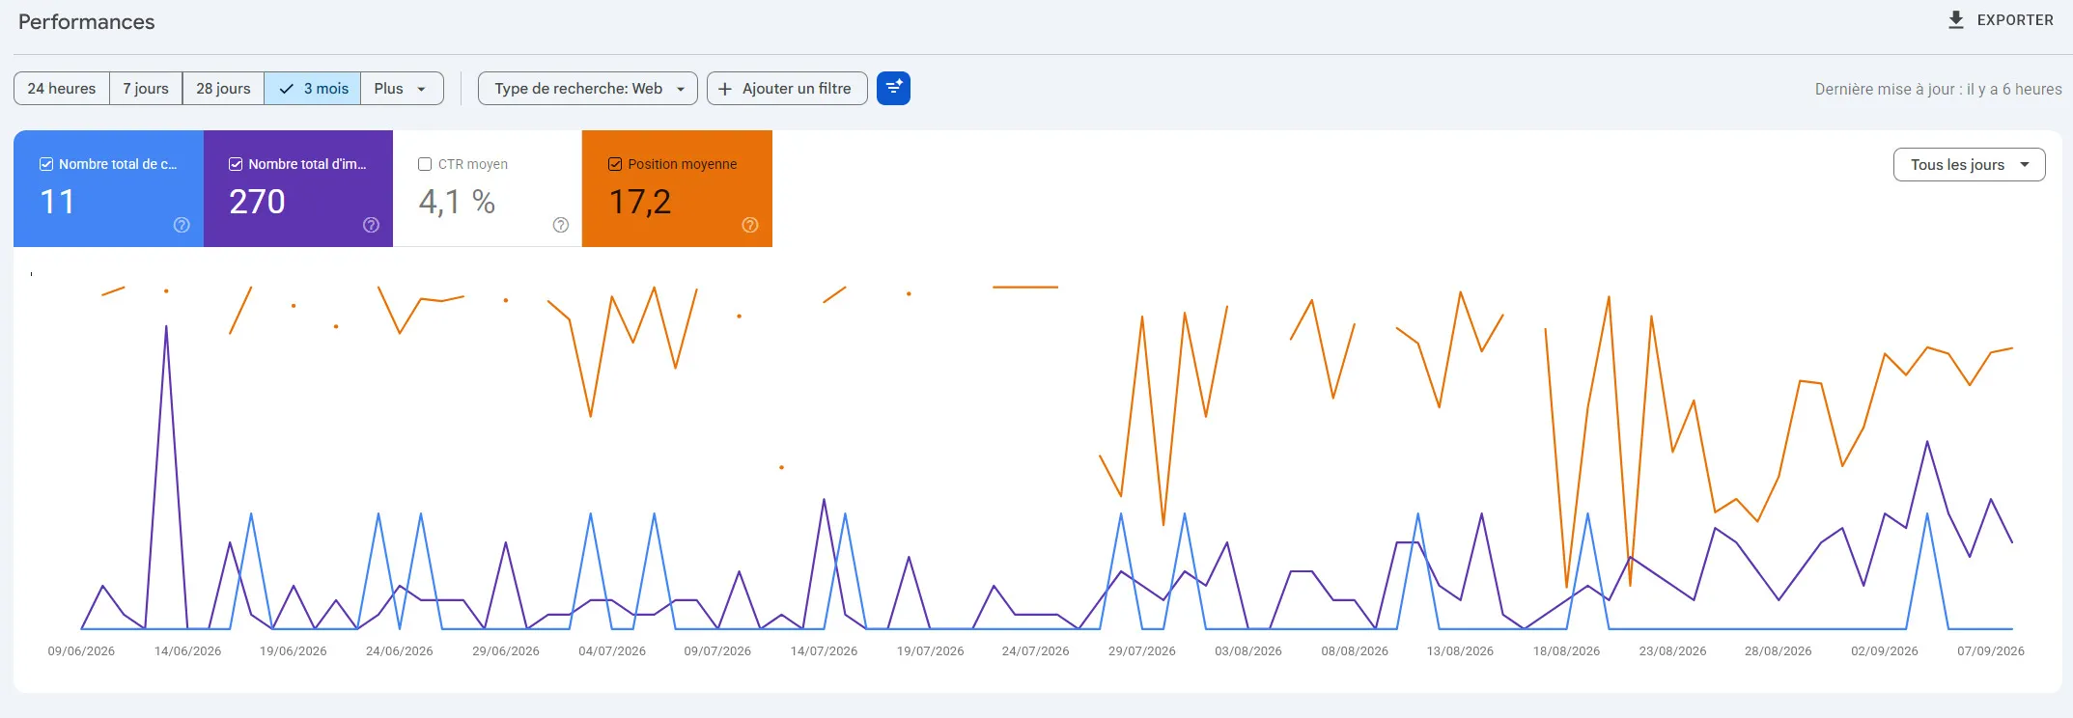Click the 04/07/2026 axis date label

click(x=612, y=651)
